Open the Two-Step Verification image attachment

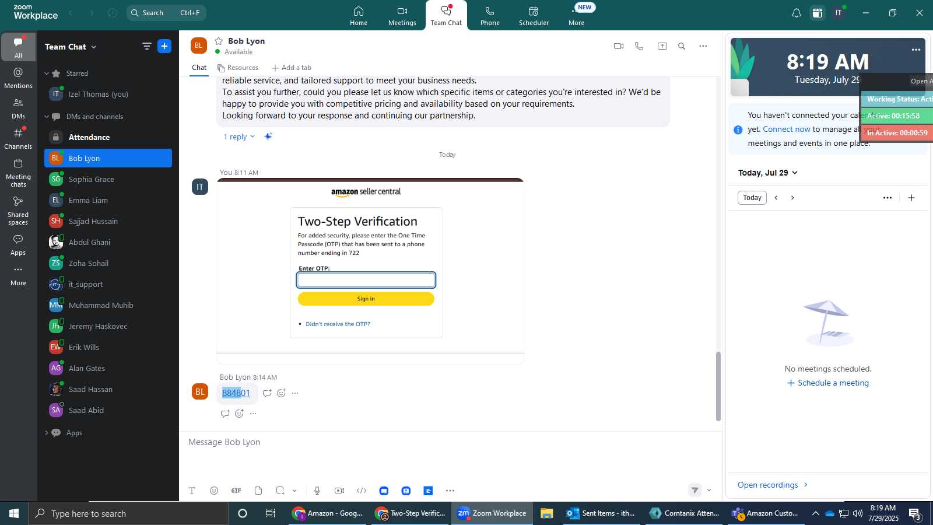[x=370, y=271]
